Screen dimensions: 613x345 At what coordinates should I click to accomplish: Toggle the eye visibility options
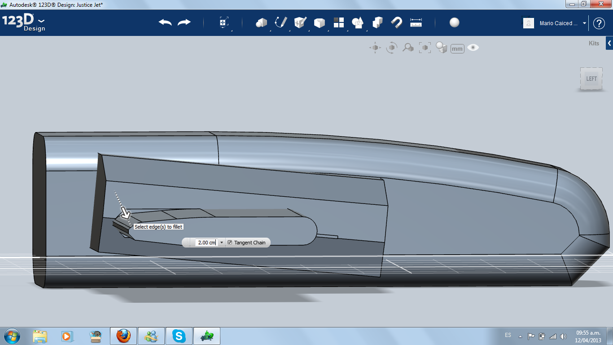pyautogui.click(x=473, y=48)
